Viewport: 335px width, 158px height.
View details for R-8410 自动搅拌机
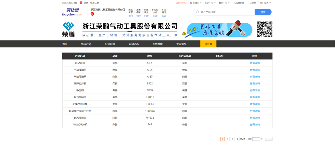(x=255, y=97)
